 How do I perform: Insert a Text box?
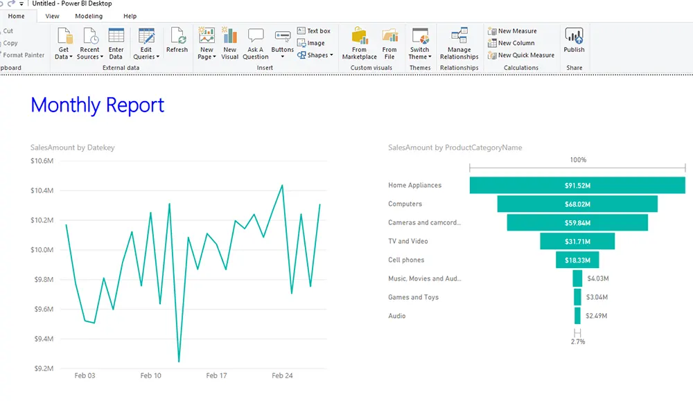[314, 31]
